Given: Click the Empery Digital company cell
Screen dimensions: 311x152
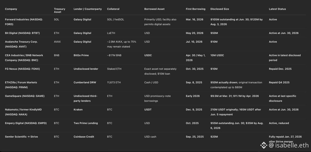Looking at the screenshot, I should pos(26,123).
